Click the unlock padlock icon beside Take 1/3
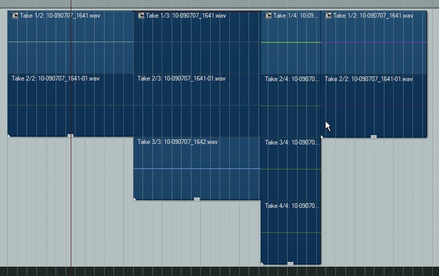Screen dimensions: 439x276 (141, 16)
